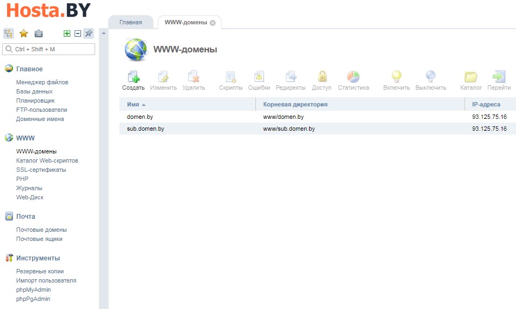This screenshot has width=516, height=309.
Task: Click the clipboard icon next to the star
Action: click(38, 33)
